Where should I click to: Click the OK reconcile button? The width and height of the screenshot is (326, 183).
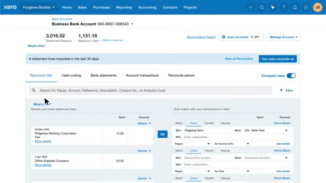click(x=162, y=134)
